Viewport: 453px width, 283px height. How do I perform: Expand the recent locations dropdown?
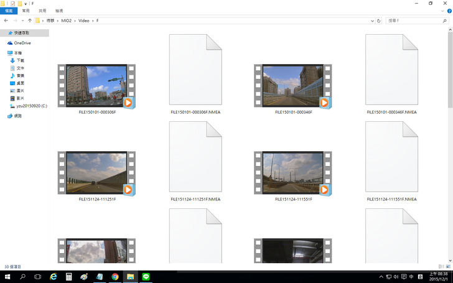point(23,21)
